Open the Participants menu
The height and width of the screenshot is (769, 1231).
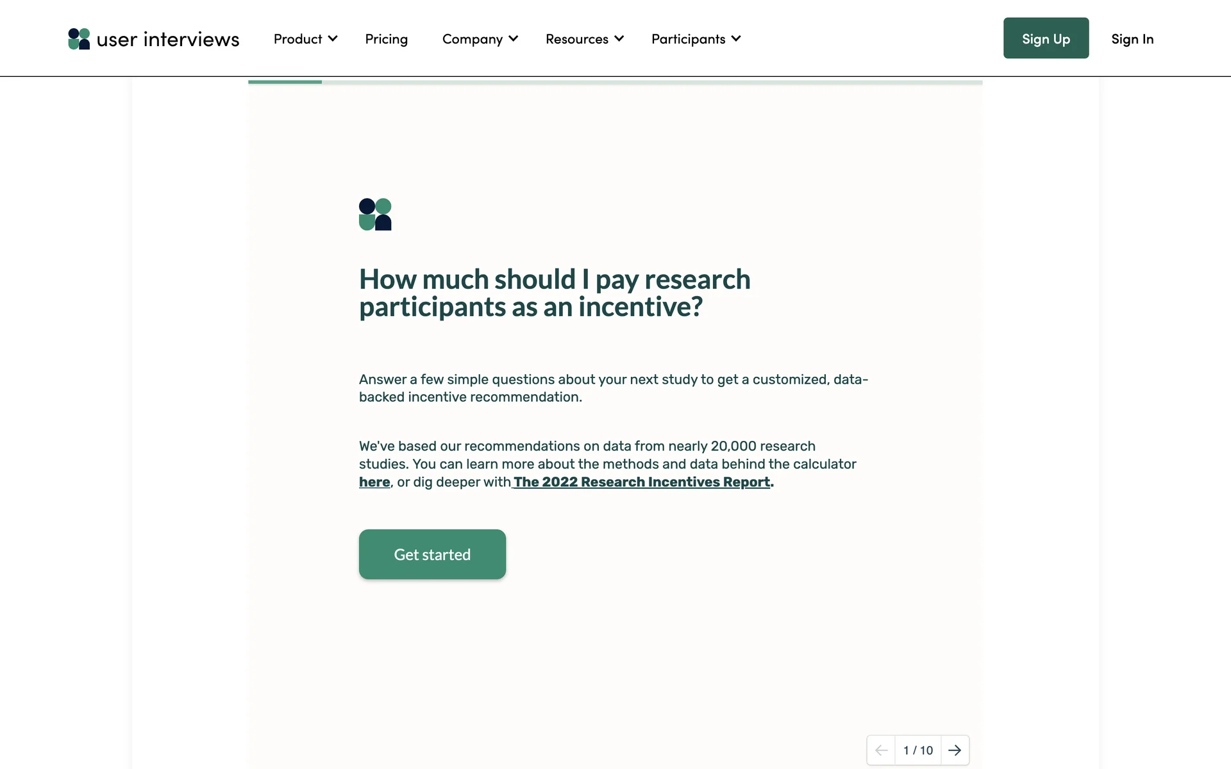[x=688, y=39]
